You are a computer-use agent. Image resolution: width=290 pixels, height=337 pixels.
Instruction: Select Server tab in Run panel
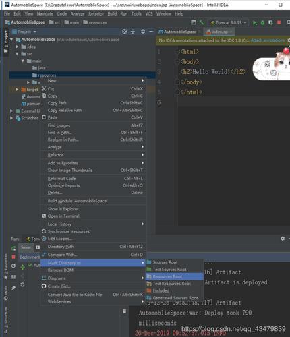point(26,247)
